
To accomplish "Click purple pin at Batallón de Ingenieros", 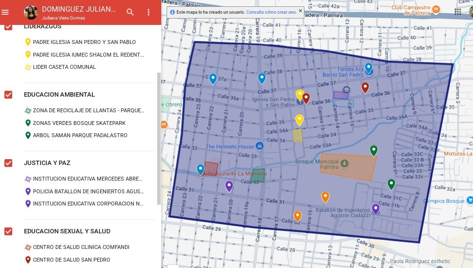I will point(376,209).
